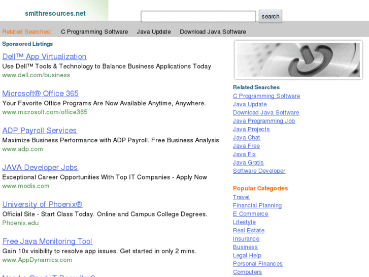Click 'Official Site - Start Class Today' text
Image resolution: width=369 pixels, height=277 pixels.
point(105,214)
